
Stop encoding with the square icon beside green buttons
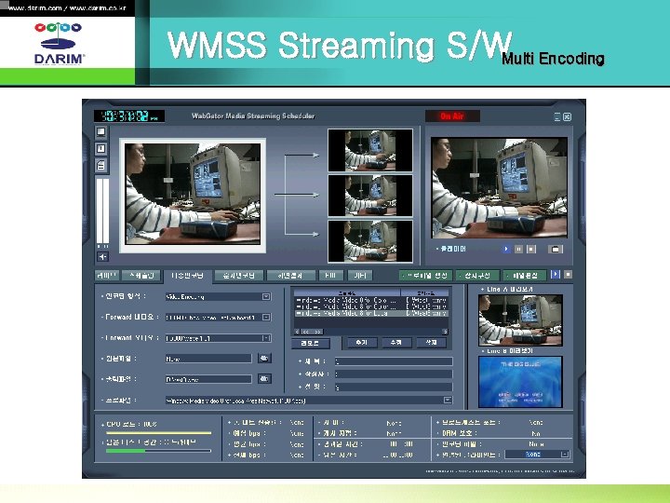(568, 275)
